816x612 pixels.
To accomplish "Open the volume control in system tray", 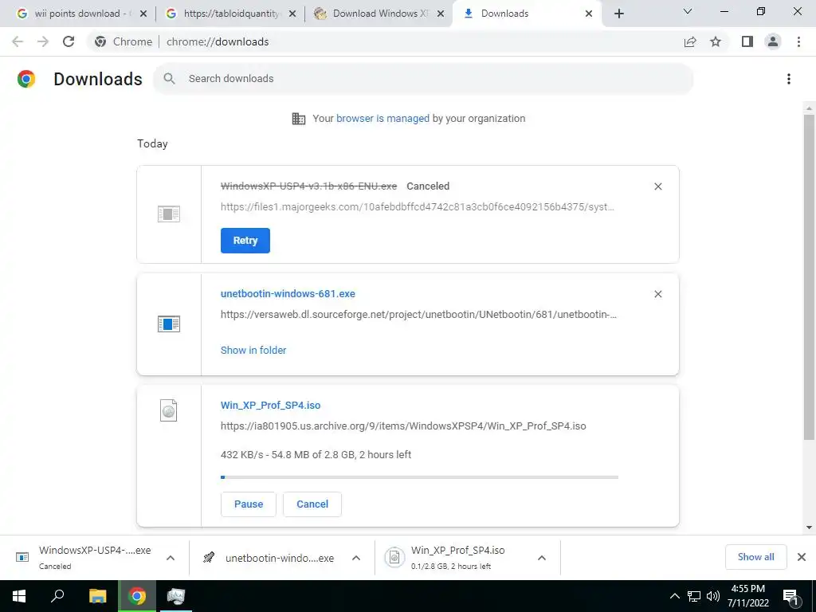I will click(x=713, y=596).
